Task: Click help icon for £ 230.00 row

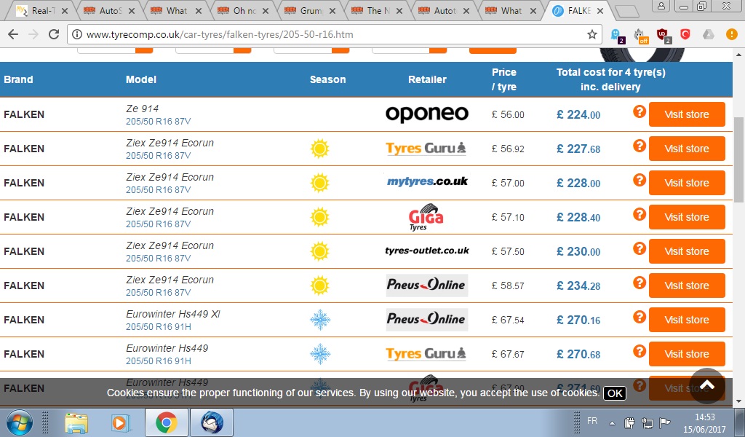Action: pos(640,248)
